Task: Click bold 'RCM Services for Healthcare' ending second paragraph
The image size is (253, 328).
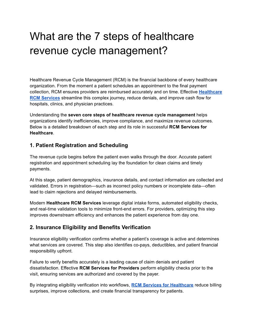Action: [x=188, y=127]
